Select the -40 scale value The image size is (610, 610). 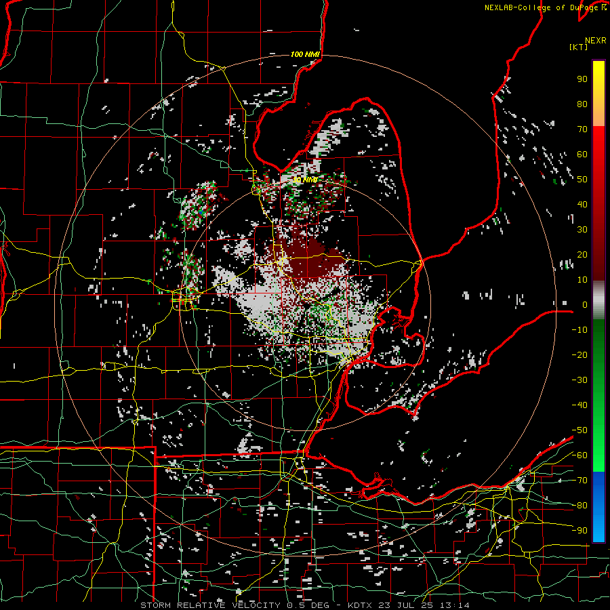579,405
